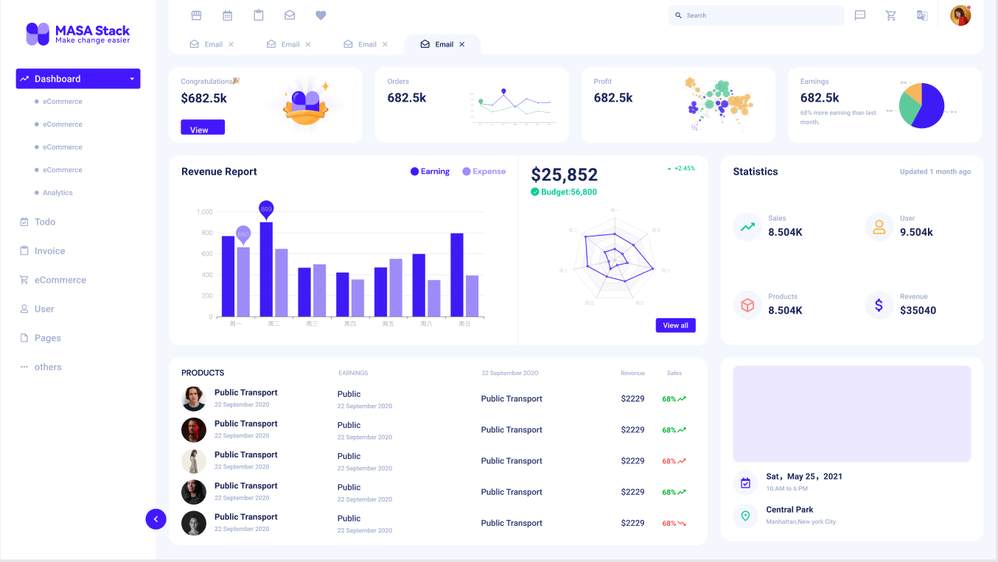
Task: Open the user avatar profile picture
Action: 960,15
